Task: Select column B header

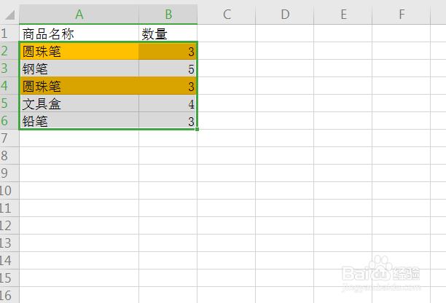Action: click(168, 14)
